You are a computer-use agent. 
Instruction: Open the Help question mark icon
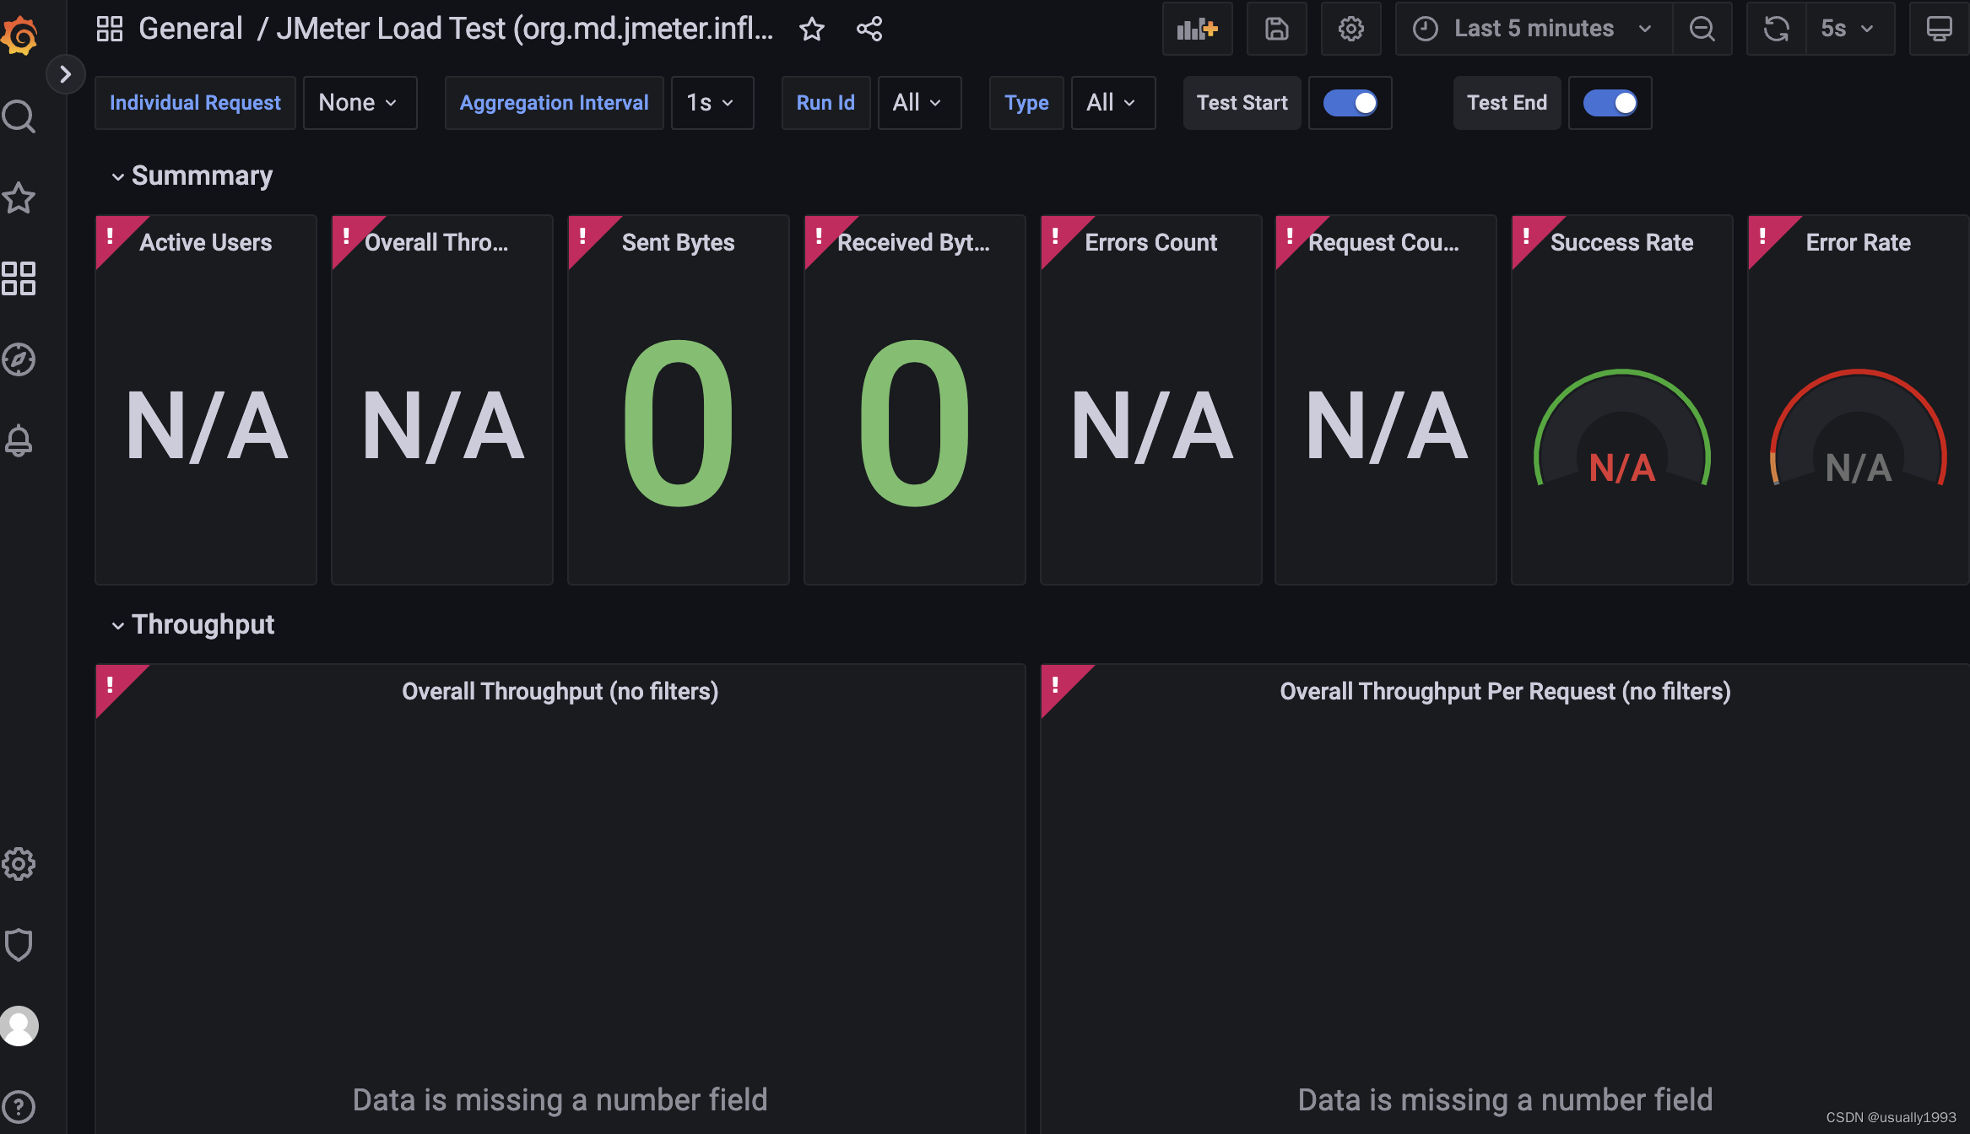19,1106
